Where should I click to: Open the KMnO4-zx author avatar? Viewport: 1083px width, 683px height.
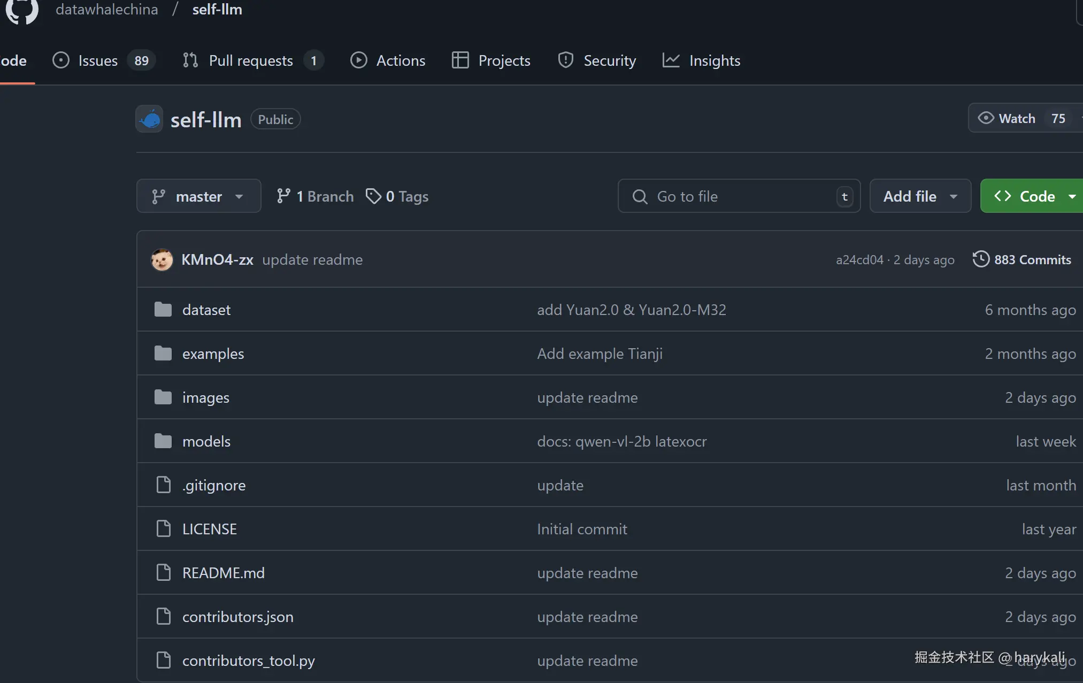[x=162, y=260]
